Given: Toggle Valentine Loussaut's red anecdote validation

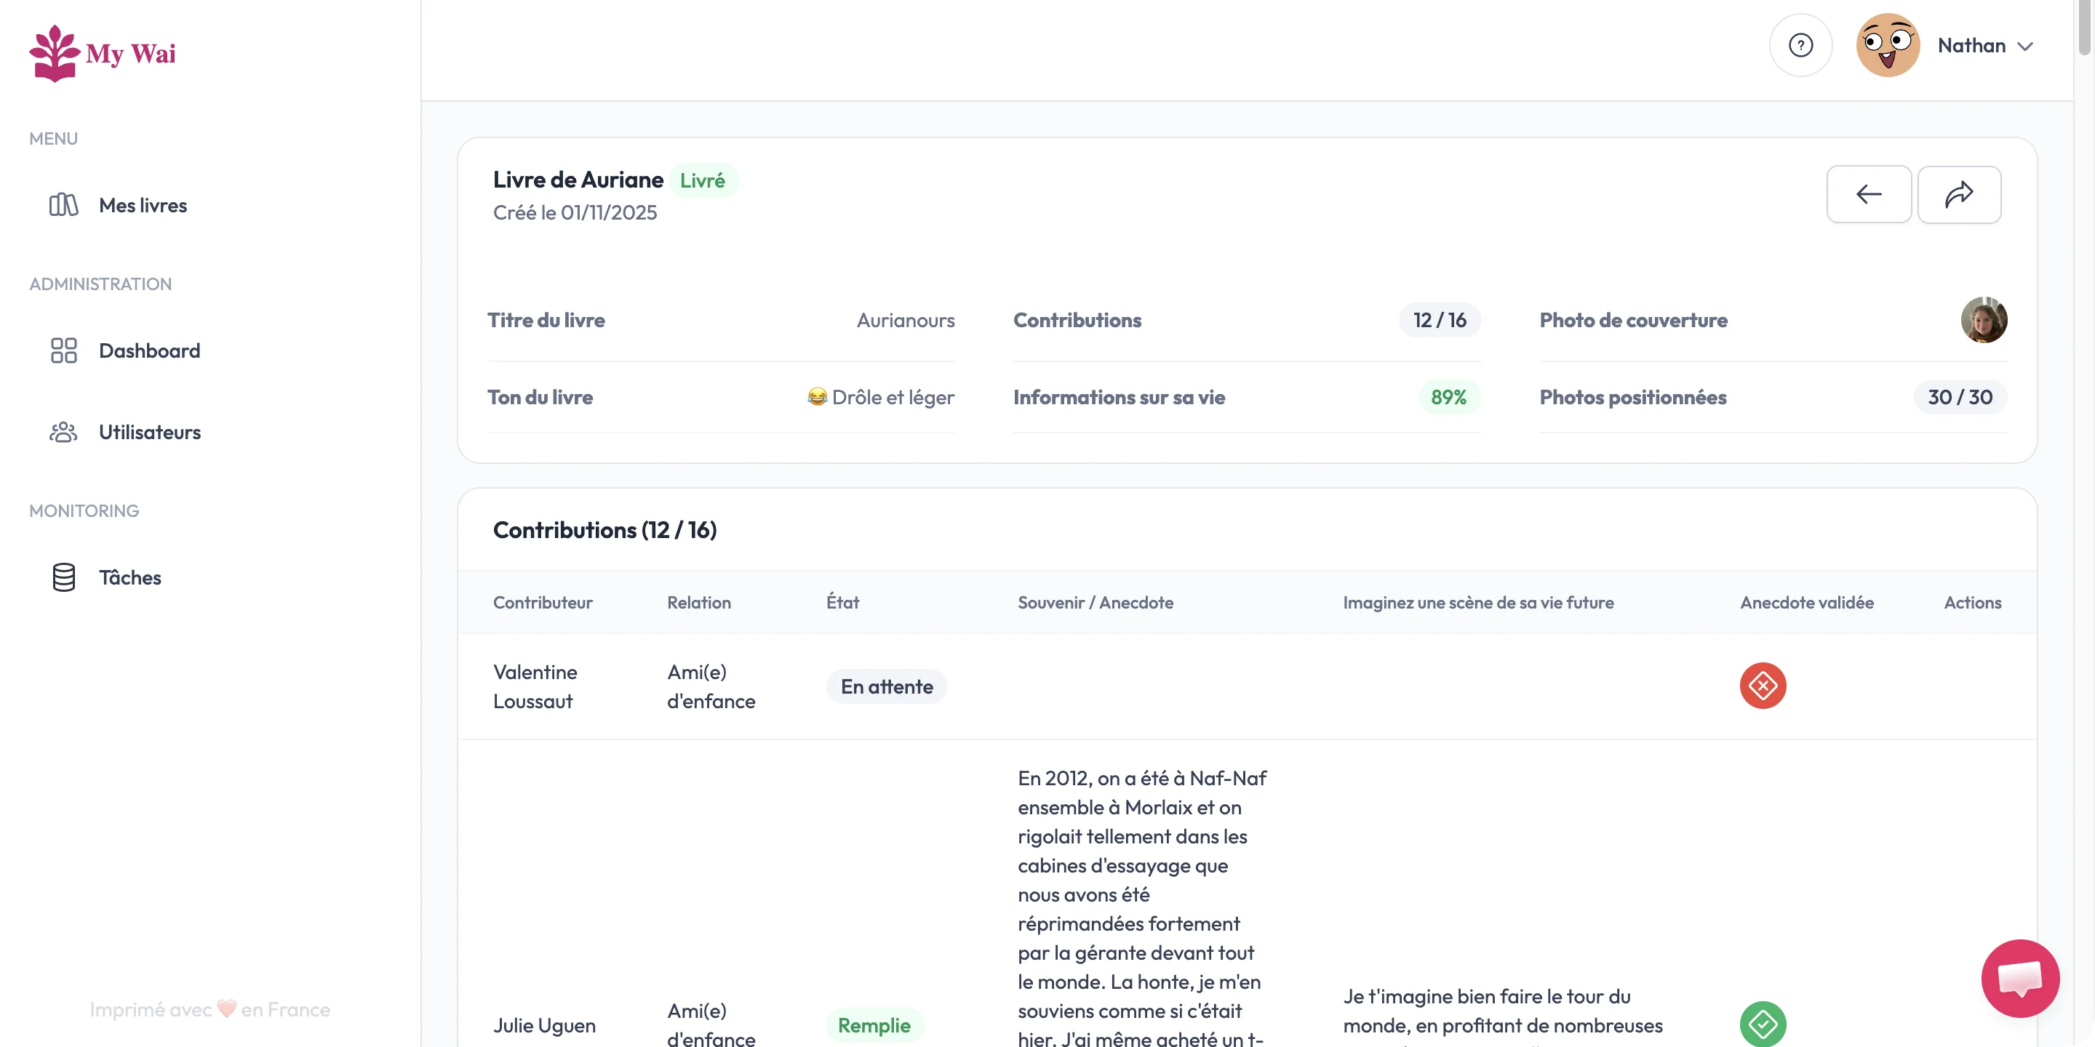Looking at the screenshot, I should (x=1763, y=686).
